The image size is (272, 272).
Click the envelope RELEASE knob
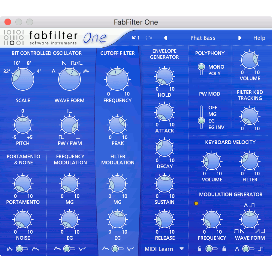(x=165, y=220)
